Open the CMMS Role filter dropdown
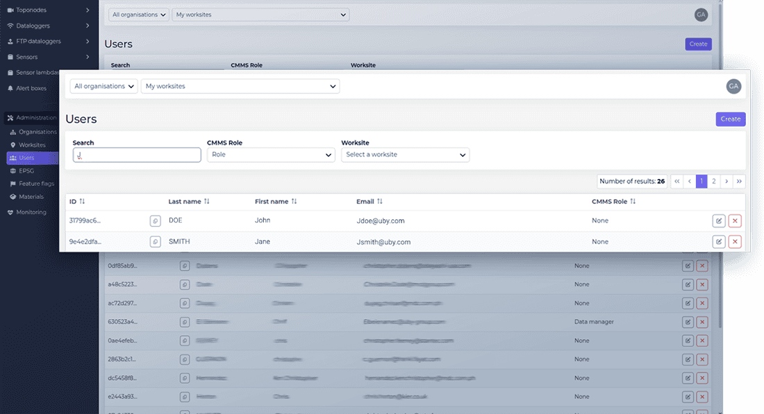The height and width of the screenshot is (414, 764). pos(271,155)
